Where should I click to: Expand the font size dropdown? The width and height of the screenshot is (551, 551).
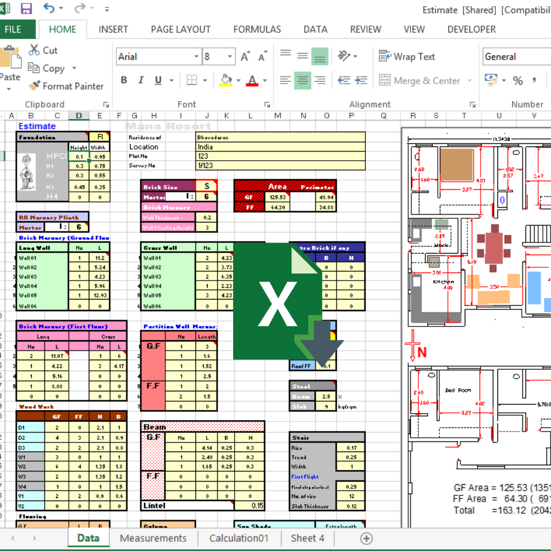coord(230,57)
